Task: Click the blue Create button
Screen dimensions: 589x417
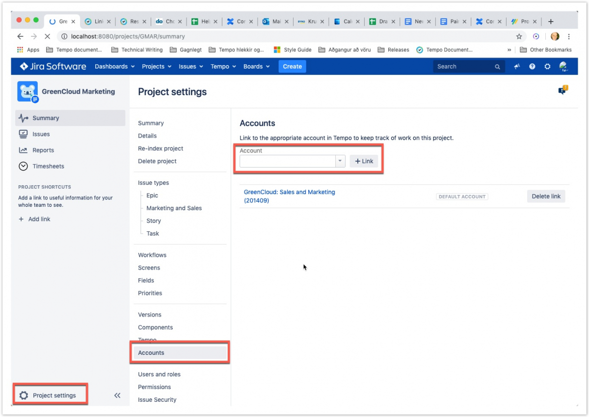Action: tap(292, 67)
